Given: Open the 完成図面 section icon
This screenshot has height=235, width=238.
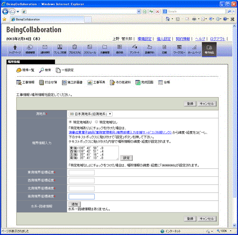Looking at the screenshot, I should [144, 82].
